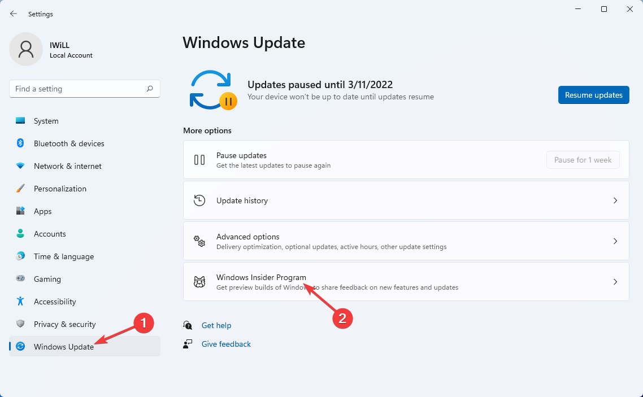This screenshot has height=397, width=643.
Task: Click the Get help icon
Action: pos(188,325)
